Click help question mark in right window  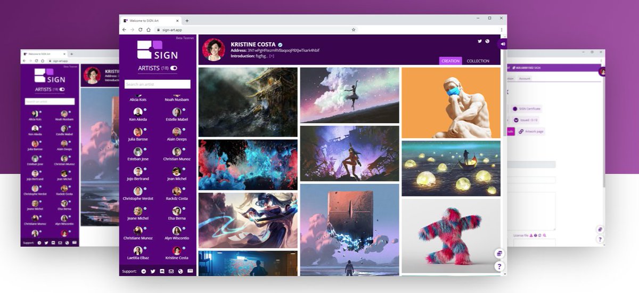pyautogui.click(x=600, y=239)
